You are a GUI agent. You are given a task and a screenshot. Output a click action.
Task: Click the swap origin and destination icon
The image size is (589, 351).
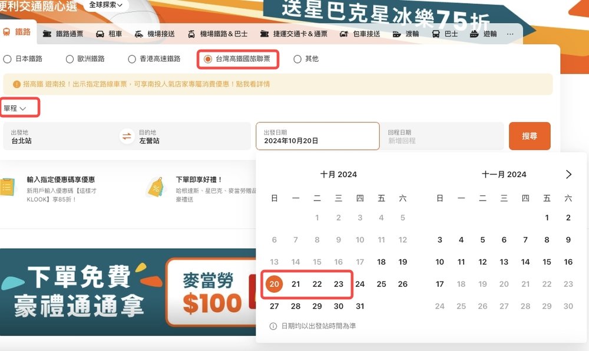click(127, 136)
